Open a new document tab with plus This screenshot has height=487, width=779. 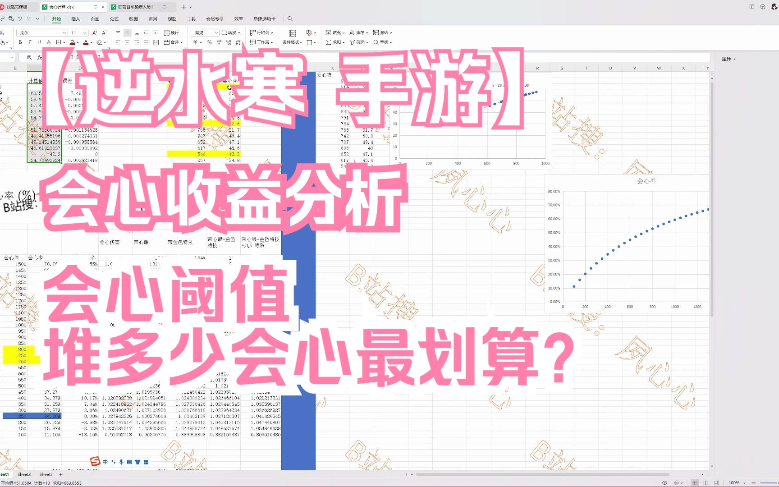(183, 7)
